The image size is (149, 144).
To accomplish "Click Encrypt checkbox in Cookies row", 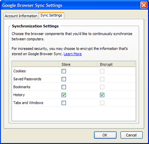I will coord(102,71).
